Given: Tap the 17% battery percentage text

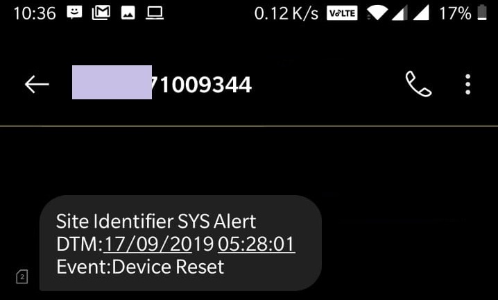Looking at the screenshot, I should click(x=455, y=13).
